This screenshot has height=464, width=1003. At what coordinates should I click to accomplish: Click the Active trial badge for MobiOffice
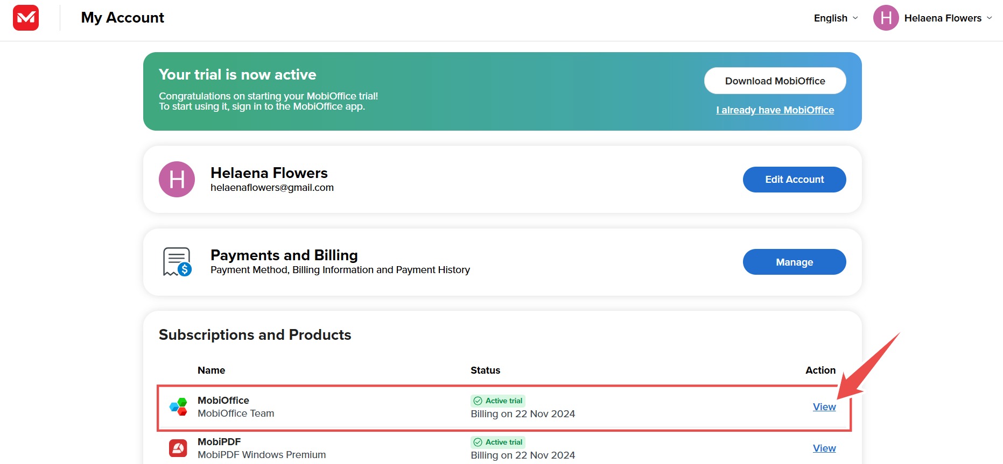(x=498, y=401)
